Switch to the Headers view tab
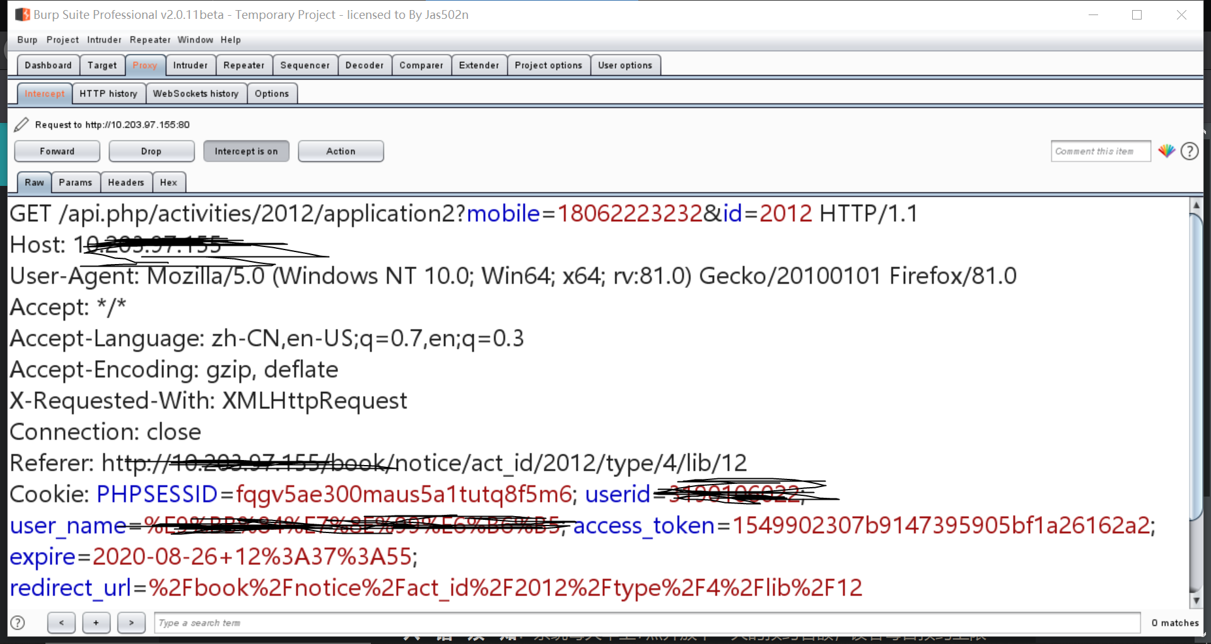This screenshot has width=1211, height=644. [126, 183]
